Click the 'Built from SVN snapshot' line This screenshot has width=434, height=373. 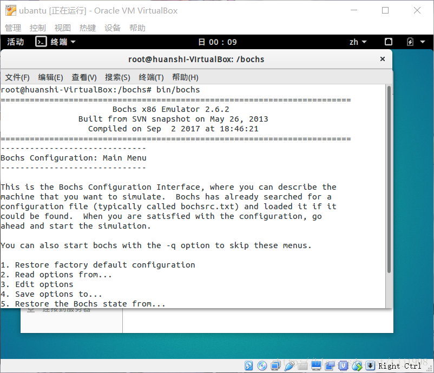(x=173, y=119)
